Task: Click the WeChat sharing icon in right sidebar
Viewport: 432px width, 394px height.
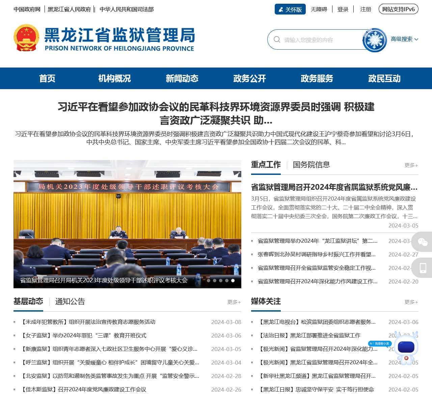Action: tap(423, 242)
